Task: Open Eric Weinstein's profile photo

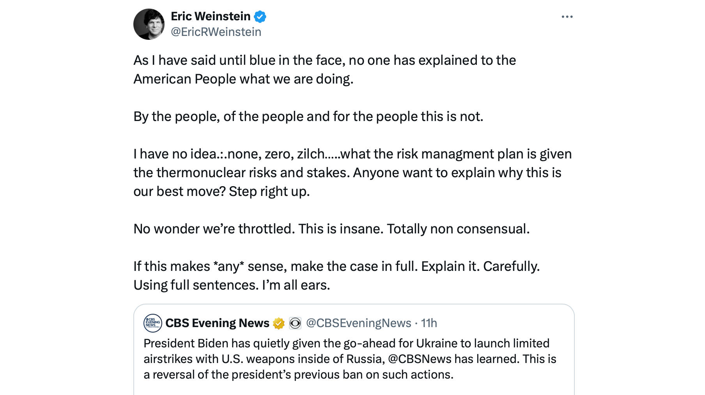Action: click(x=149, y=24)
